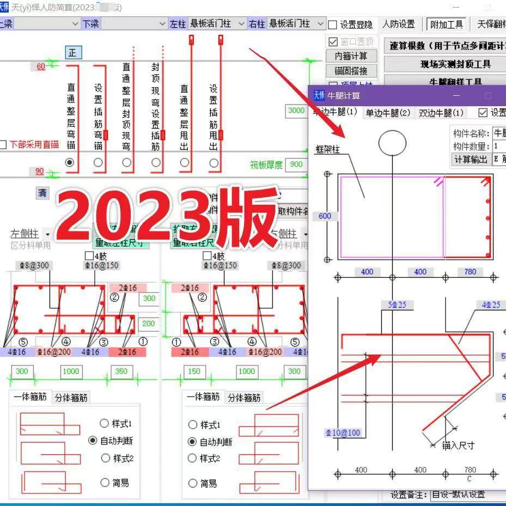This screenshot has height=506, width=506.
Task: Open the 下梁 dropdown list
Action: pyautogui.click(x=162, y=24)
